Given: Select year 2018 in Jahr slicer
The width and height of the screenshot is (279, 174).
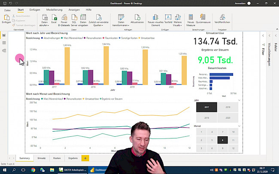Looking at the screenshot, I should tap(206, 118).
